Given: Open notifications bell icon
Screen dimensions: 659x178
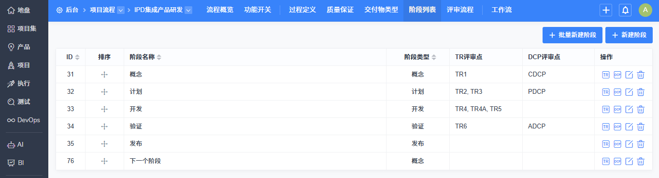Looking at the screenshot, I should pos(625,10).
